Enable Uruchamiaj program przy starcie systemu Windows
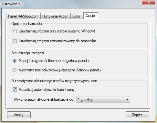157x123 pixels. click(x=15, y=31)
